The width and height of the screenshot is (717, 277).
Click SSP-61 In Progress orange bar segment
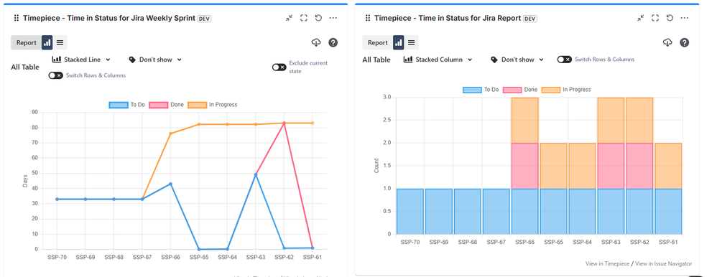pyautogui.click(x=668, y=166)
